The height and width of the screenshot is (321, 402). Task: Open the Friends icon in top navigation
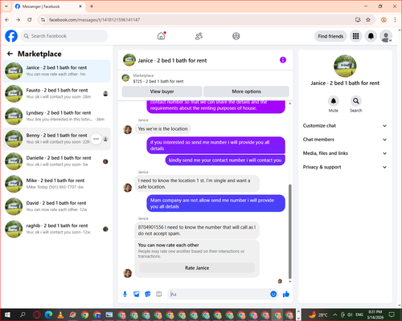point(199,36)
